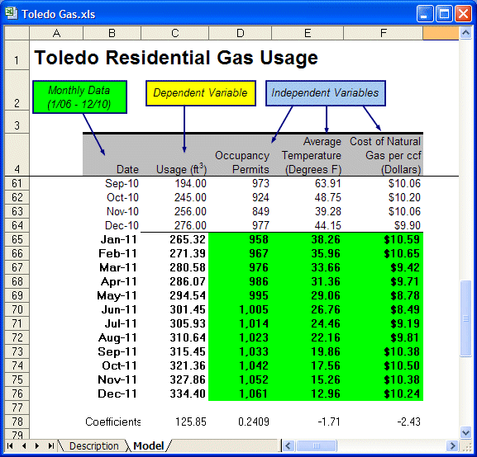Select coefficient value 125.85

pyautogui.click(x=175, y=422)
